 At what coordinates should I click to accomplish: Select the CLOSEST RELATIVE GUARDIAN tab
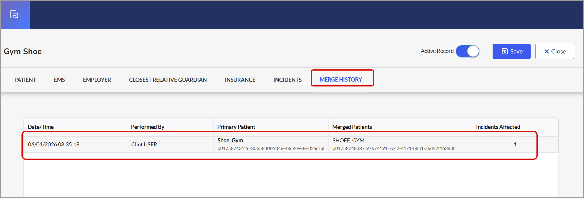coord(168,80)
